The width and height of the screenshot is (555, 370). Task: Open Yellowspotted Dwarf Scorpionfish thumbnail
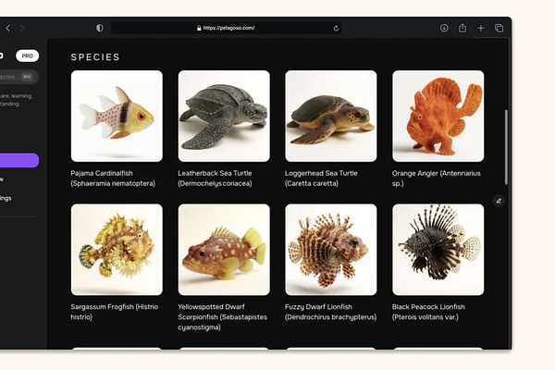coord(224,250)
